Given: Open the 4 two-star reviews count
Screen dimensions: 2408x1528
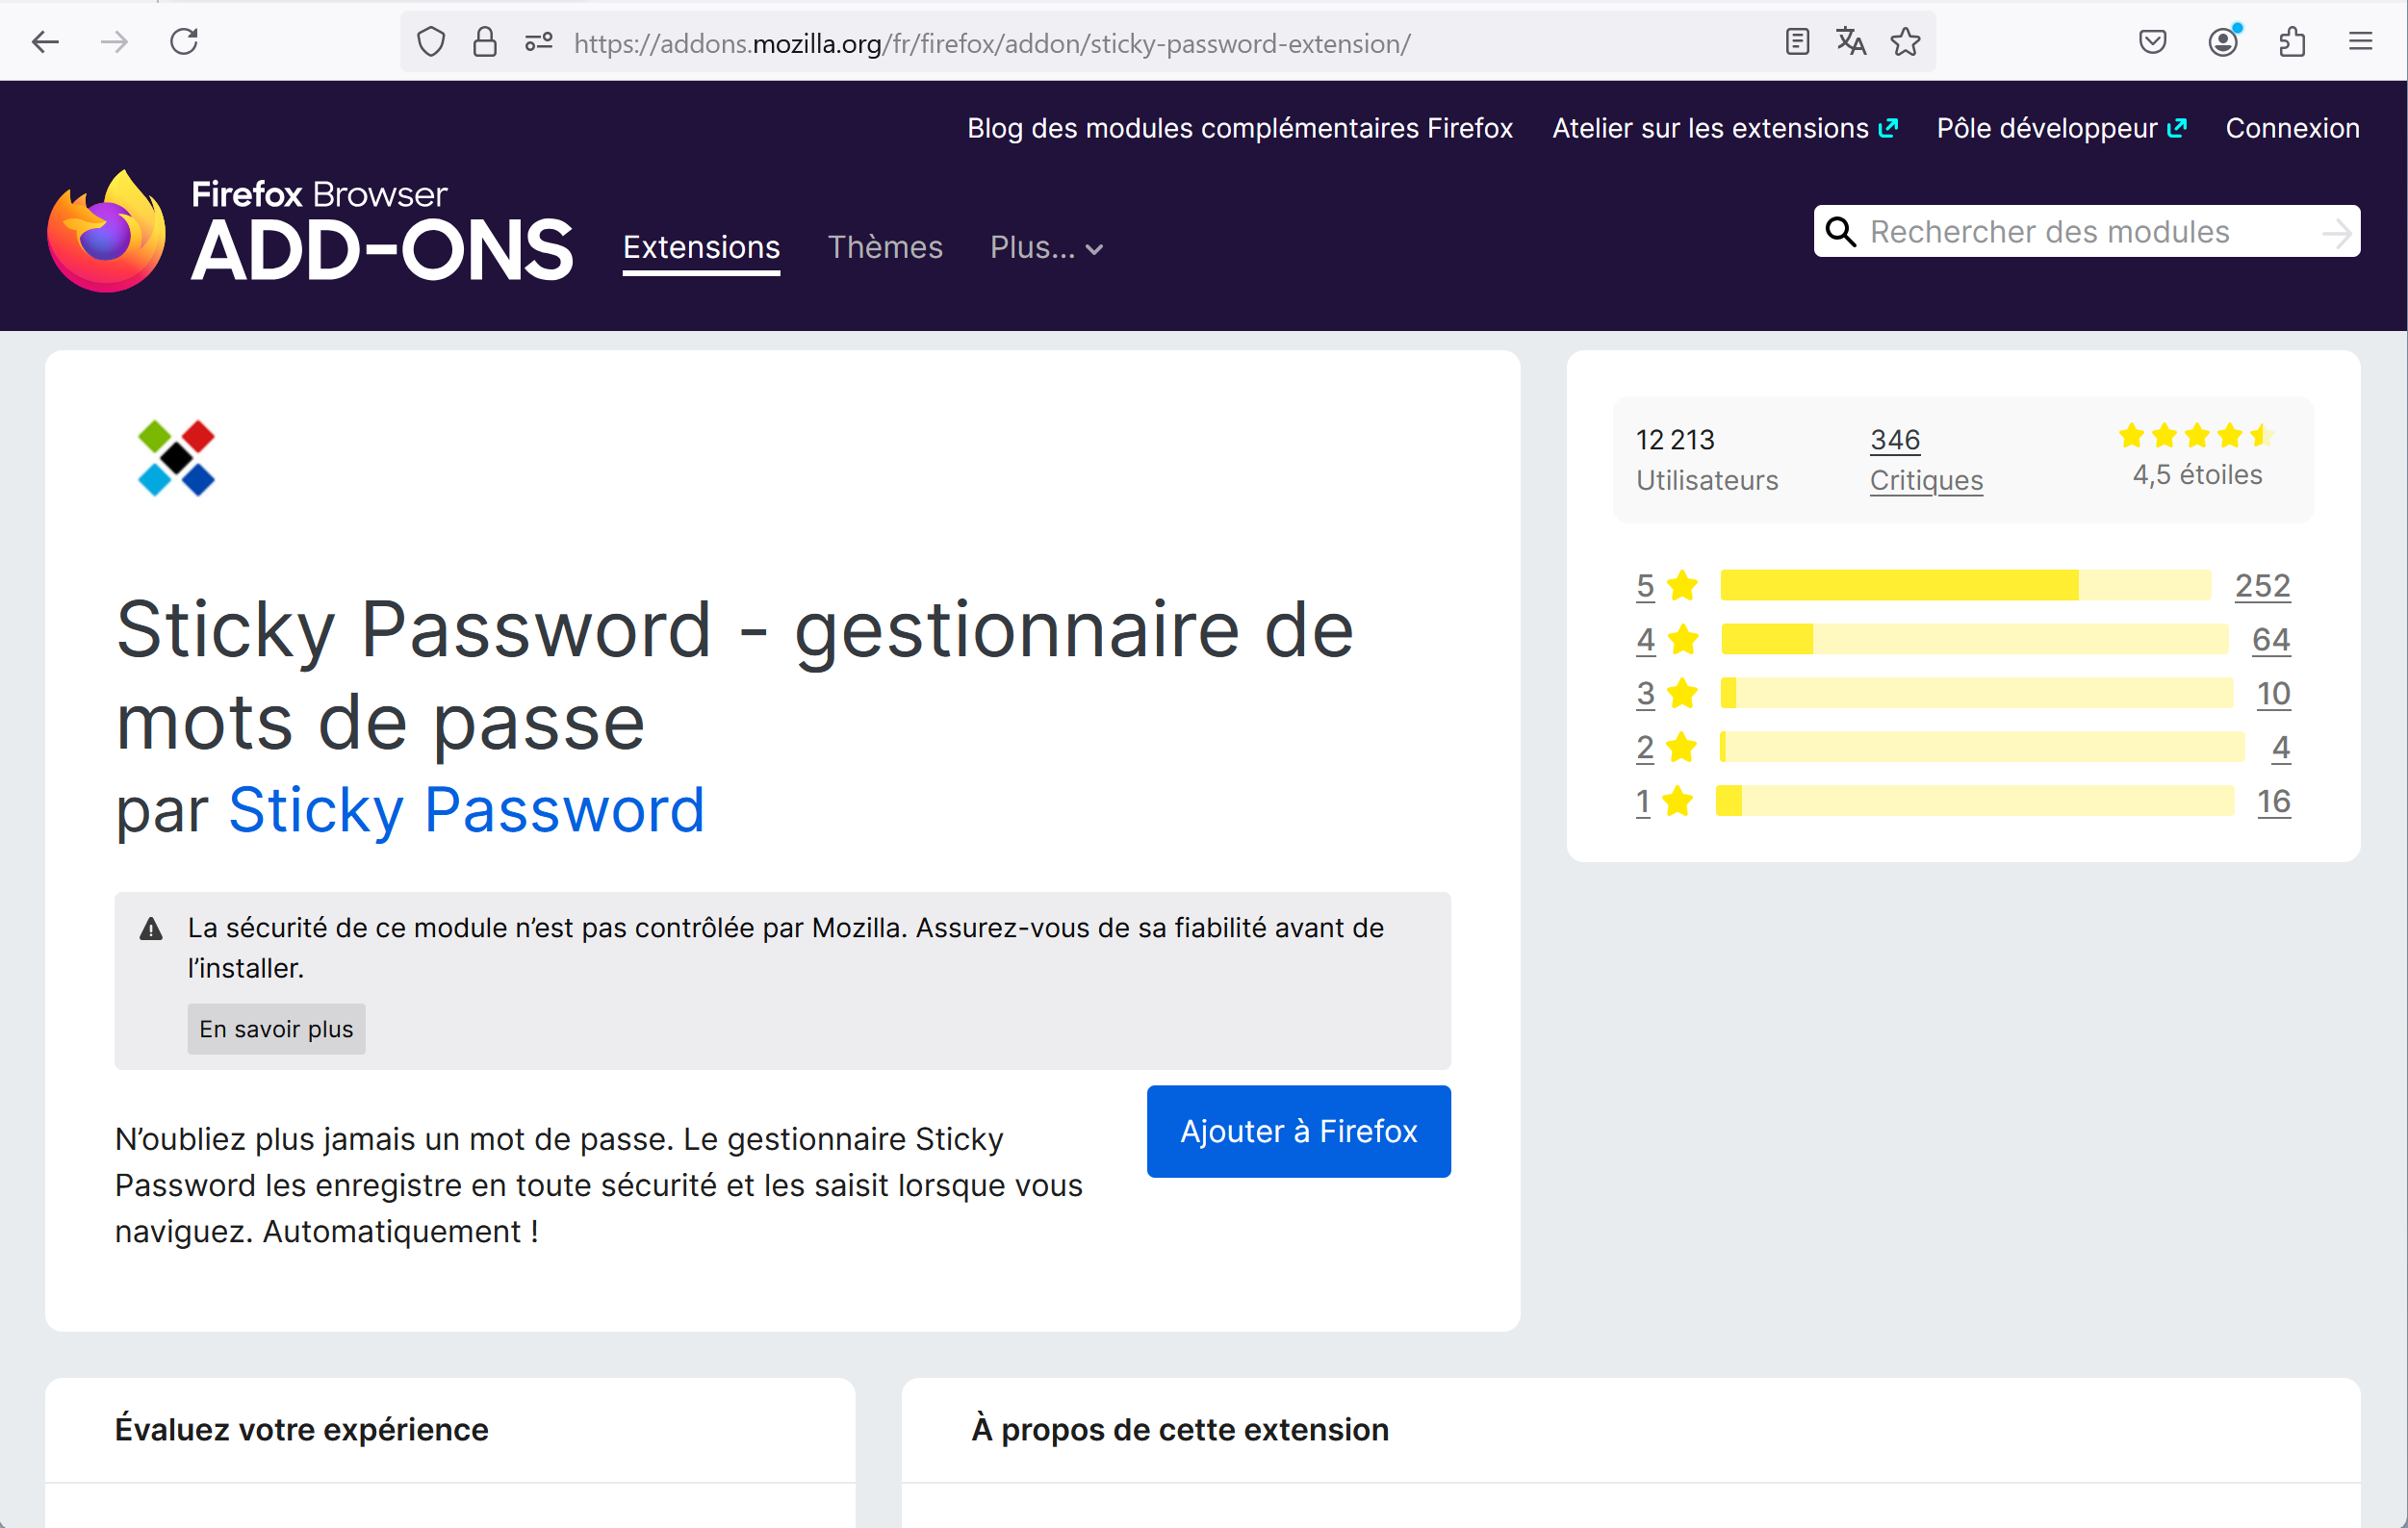Looking at the screenshot, I should click(x=2281, y=747).
